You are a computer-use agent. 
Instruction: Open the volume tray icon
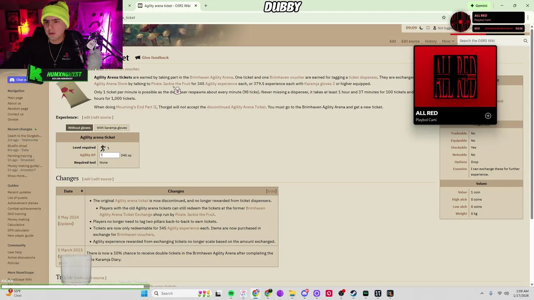click(506, 294)
